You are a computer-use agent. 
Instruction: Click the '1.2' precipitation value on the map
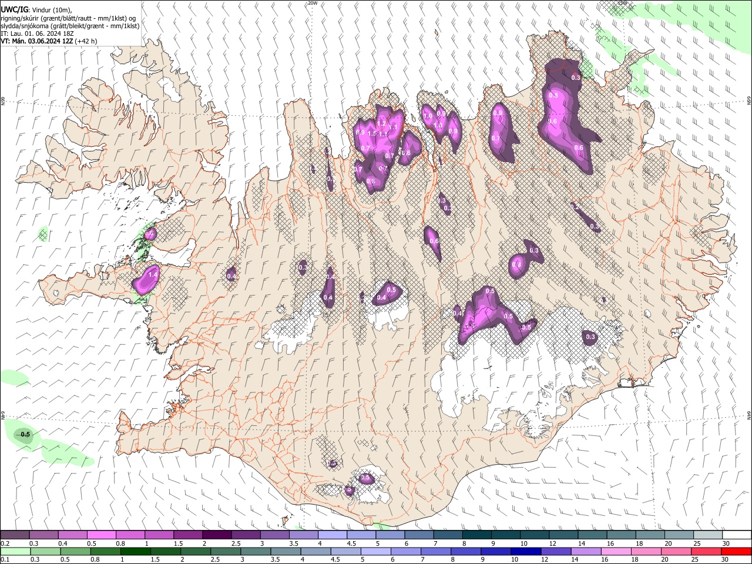click(381, 123)
